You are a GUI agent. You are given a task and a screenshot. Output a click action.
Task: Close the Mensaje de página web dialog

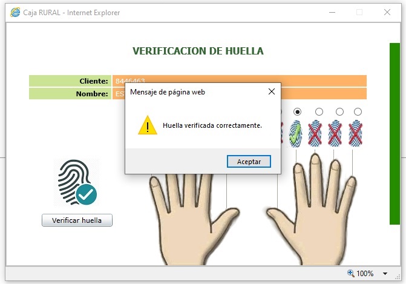coord(271,91)
